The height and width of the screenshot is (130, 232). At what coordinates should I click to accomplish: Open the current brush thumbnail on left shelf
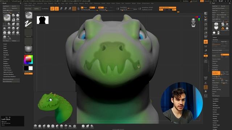point(28,15)
